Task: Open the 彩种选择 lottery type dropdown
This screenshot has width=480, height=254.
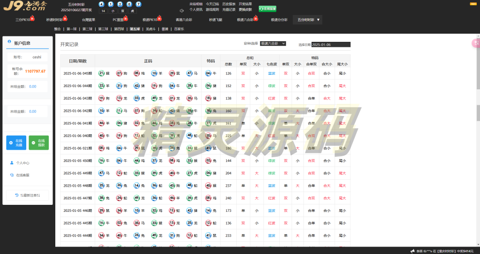Action: 273,44
